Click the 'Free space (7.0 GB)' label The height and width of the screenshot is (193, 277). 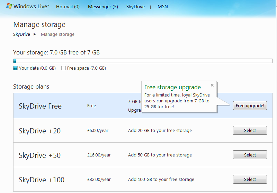click(x=86, y=68)
